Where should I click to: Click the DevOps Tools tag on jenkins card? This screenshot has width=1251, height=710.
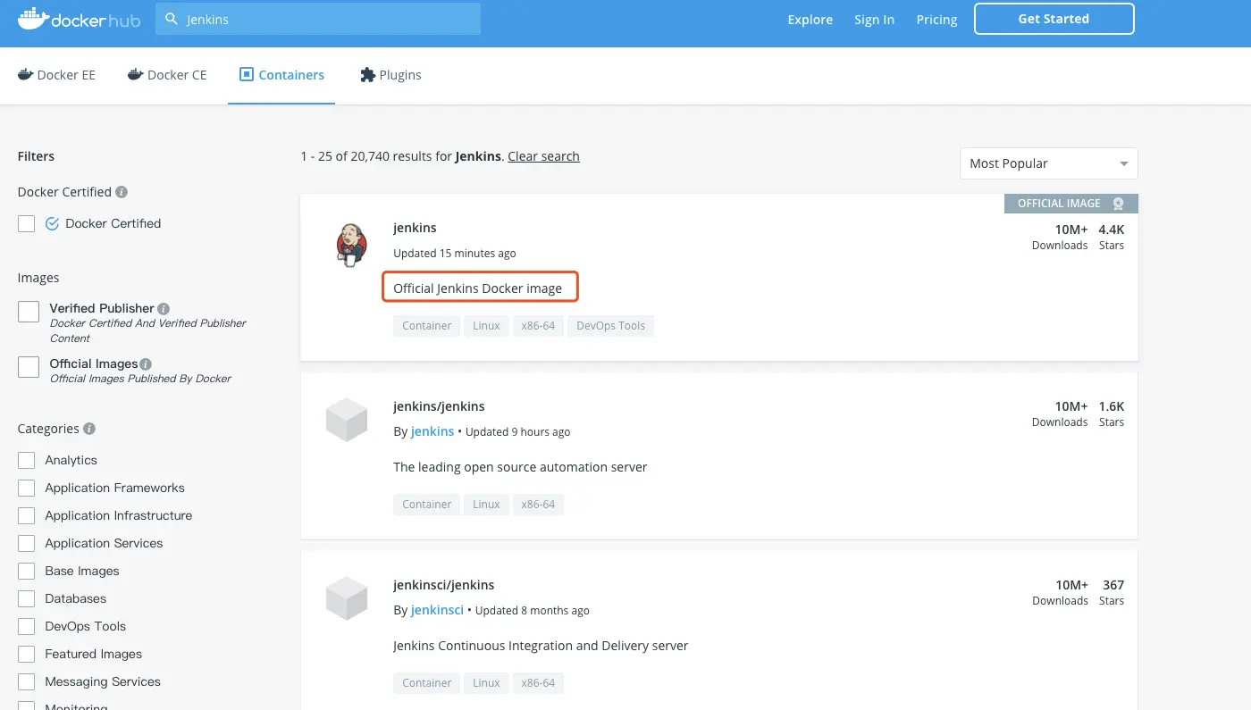click(x=611, y=326)
